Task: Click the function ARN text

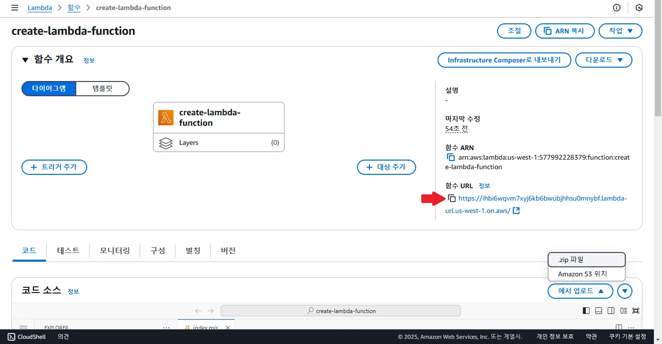Action: (x=538, y=162)
